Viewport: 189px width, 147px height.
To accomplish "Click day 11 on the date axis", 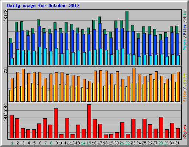I will 66,143.
